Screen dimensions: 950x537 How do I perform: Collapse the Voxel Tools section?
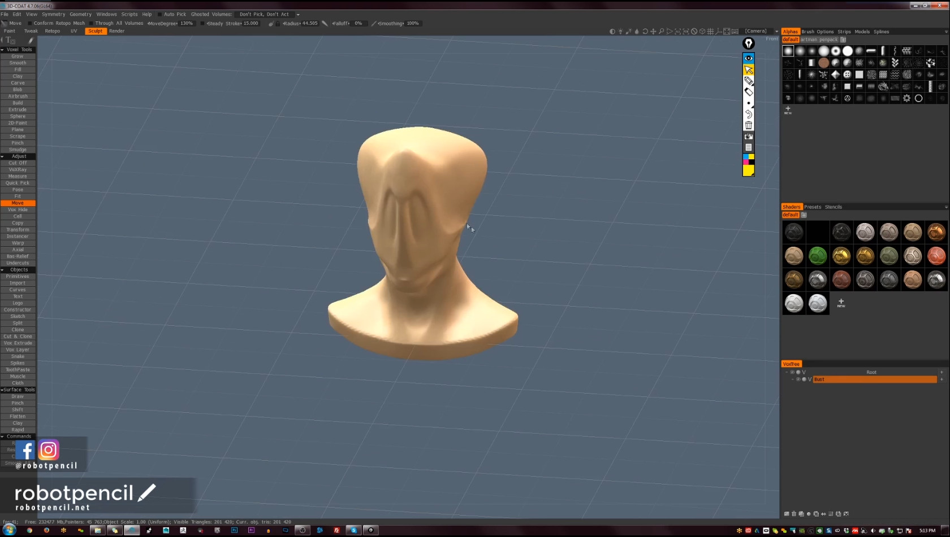point(3,50)
